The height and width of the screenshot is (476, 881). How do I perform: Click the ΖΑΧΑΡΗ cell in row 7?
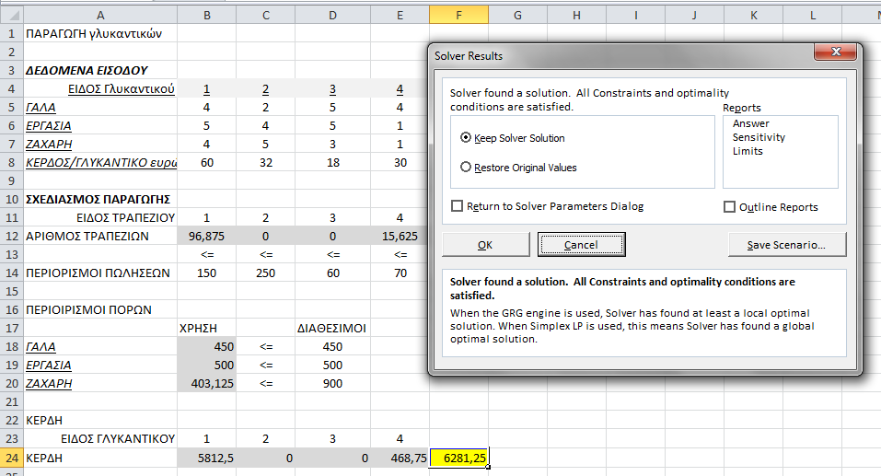tap(100, 145)
